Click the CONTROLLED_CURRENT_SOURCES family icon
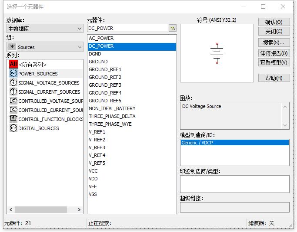This screenshot has width=297, height=232. [x=13, y=110]
